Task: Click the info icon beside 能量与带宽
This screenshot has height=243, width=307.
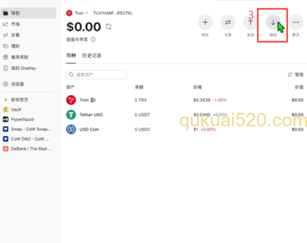Action: 93,40
